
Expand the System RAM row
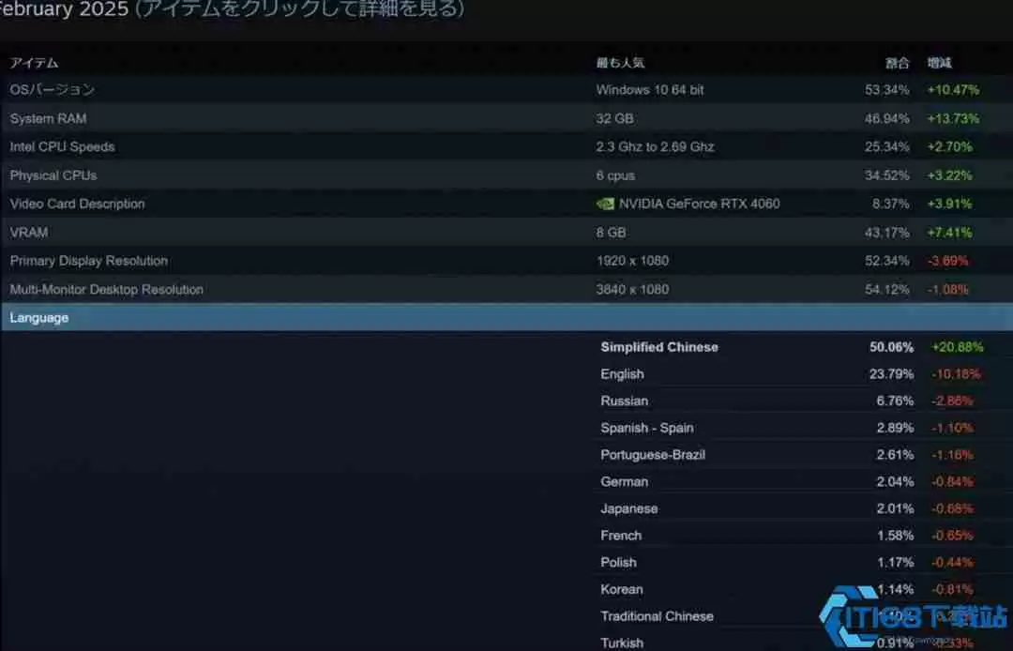click(x=47, y=118)
